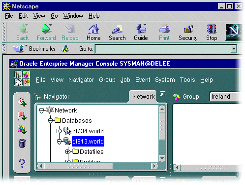Open the Enterprise Manager View menu

point(57,80)
